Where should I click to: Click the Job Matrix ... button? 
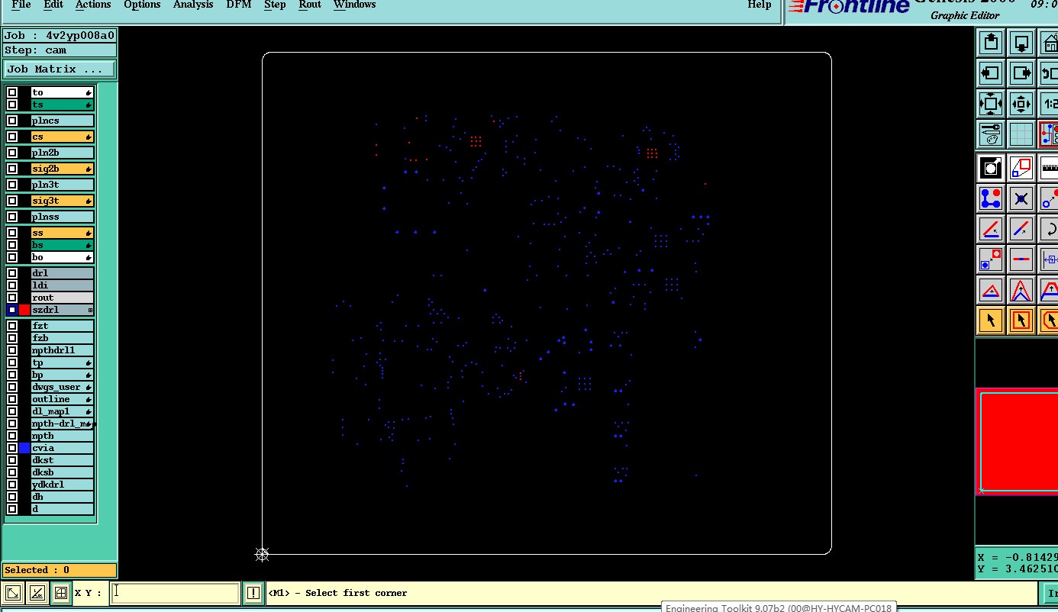pyautogui.click(x=60, y=69)
